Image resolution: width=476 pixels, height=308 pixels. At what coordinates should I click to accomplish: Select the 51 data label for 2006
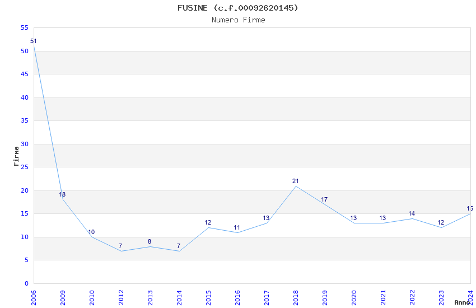point(34,41)
